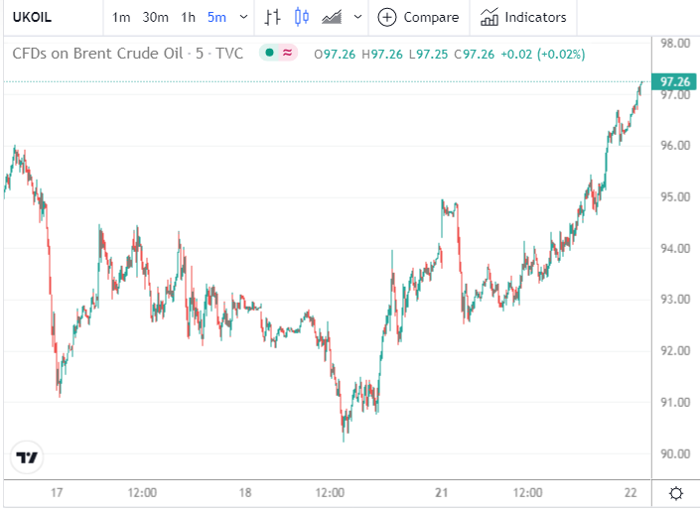The width and height of the screenshot is (700, 513).
Task: Click date label 17 on time axis
Action: tap(57, 492)
